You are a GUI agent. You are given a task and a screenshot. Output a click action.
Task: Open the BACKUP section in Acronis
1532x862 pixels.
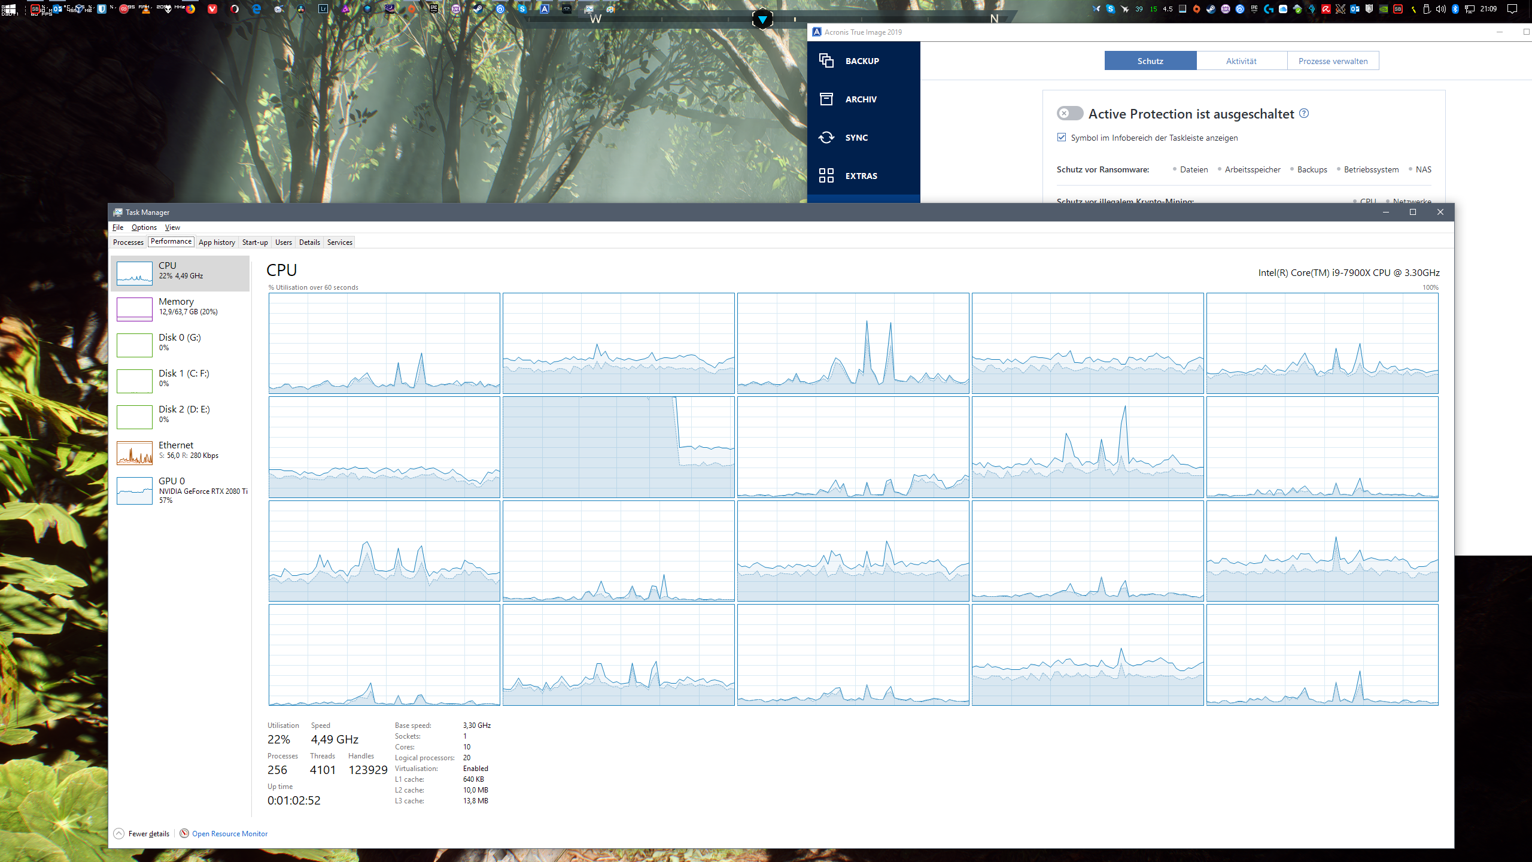[862, 61]
